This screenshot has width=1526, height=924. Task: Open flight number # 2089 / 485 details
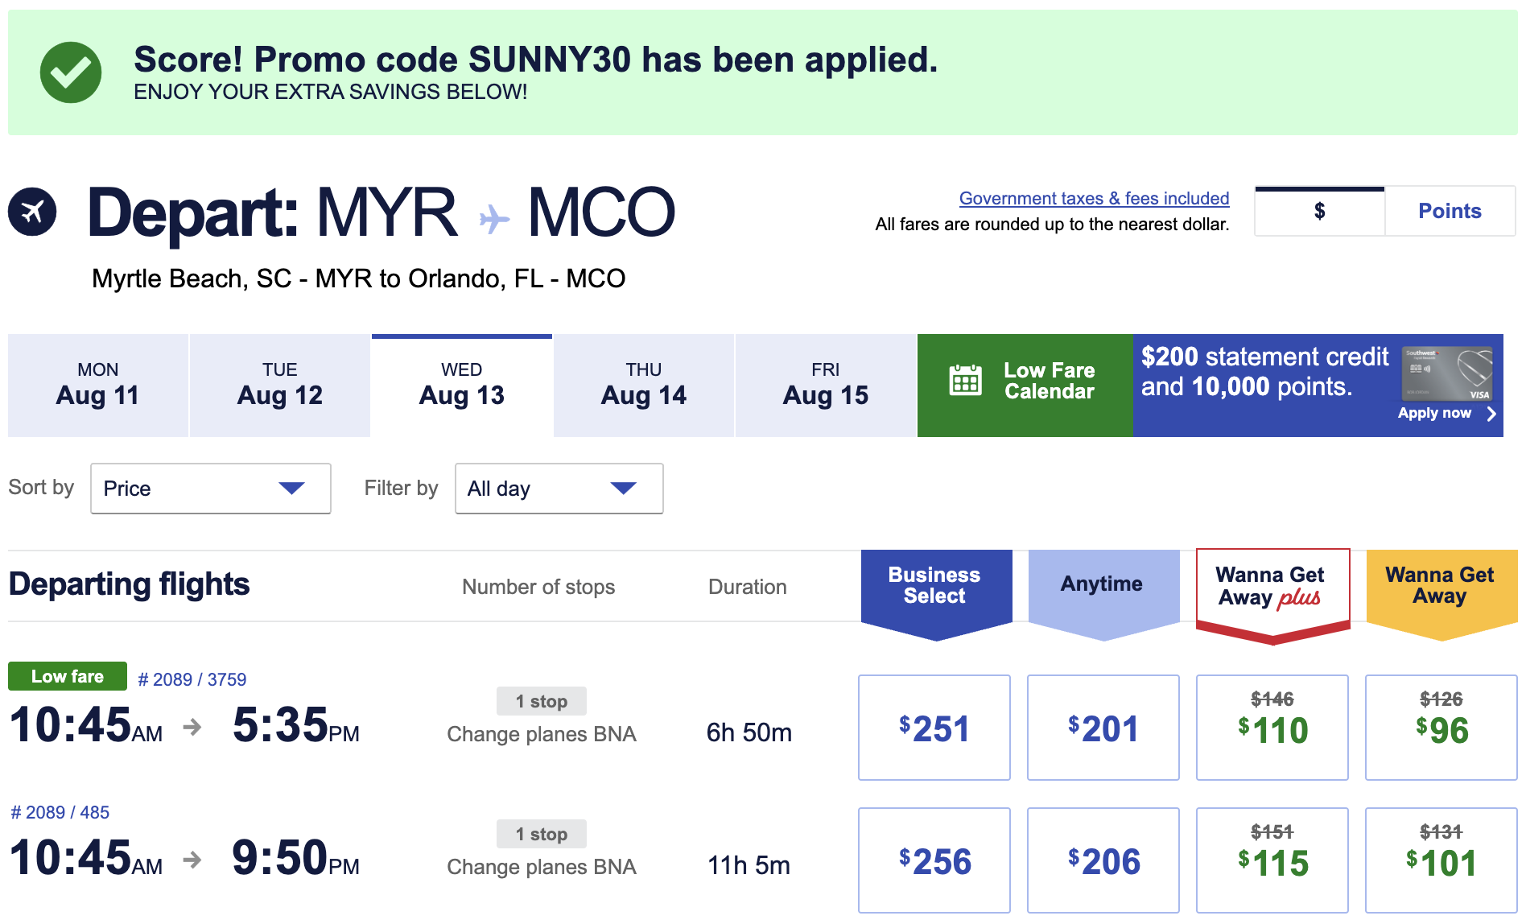60,812
